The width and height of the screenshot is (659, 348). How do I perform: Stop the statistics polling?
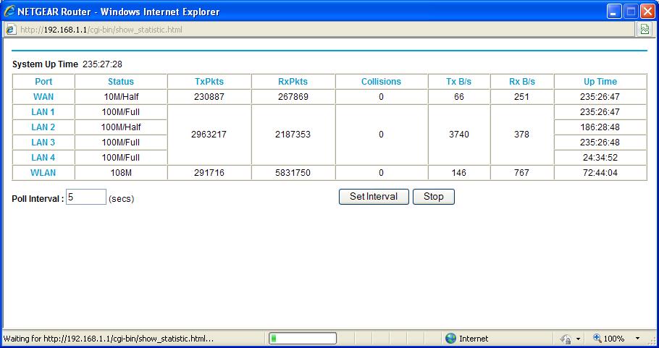433,197
